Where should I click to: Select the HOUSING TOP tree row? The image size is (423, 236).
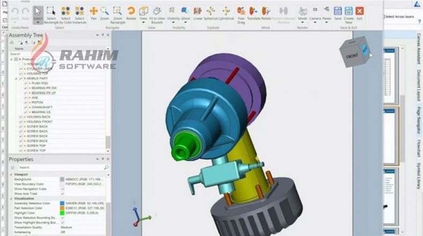(x=37, y=74)
